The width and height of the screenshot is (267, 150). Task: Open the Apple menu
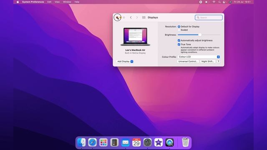pos(18,2)
